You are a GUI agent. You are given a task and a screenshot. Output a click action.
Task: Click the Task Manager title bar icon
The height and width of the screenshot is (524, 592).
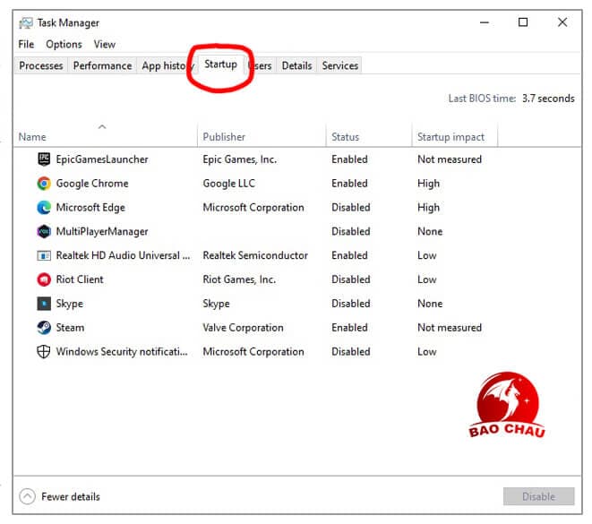point(26,23)
